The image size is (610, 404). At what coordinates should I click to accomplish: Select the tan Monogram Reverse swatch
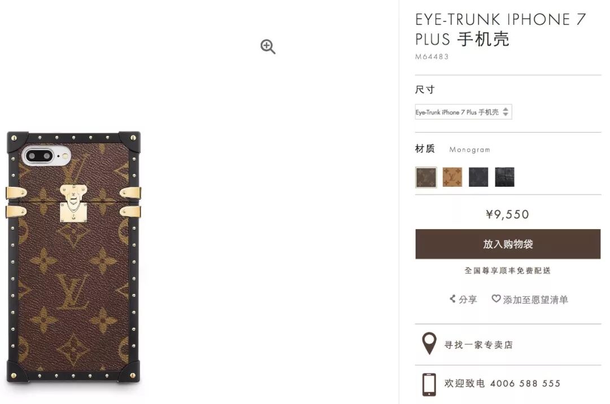pyautogui.click(x=452, y=177)
